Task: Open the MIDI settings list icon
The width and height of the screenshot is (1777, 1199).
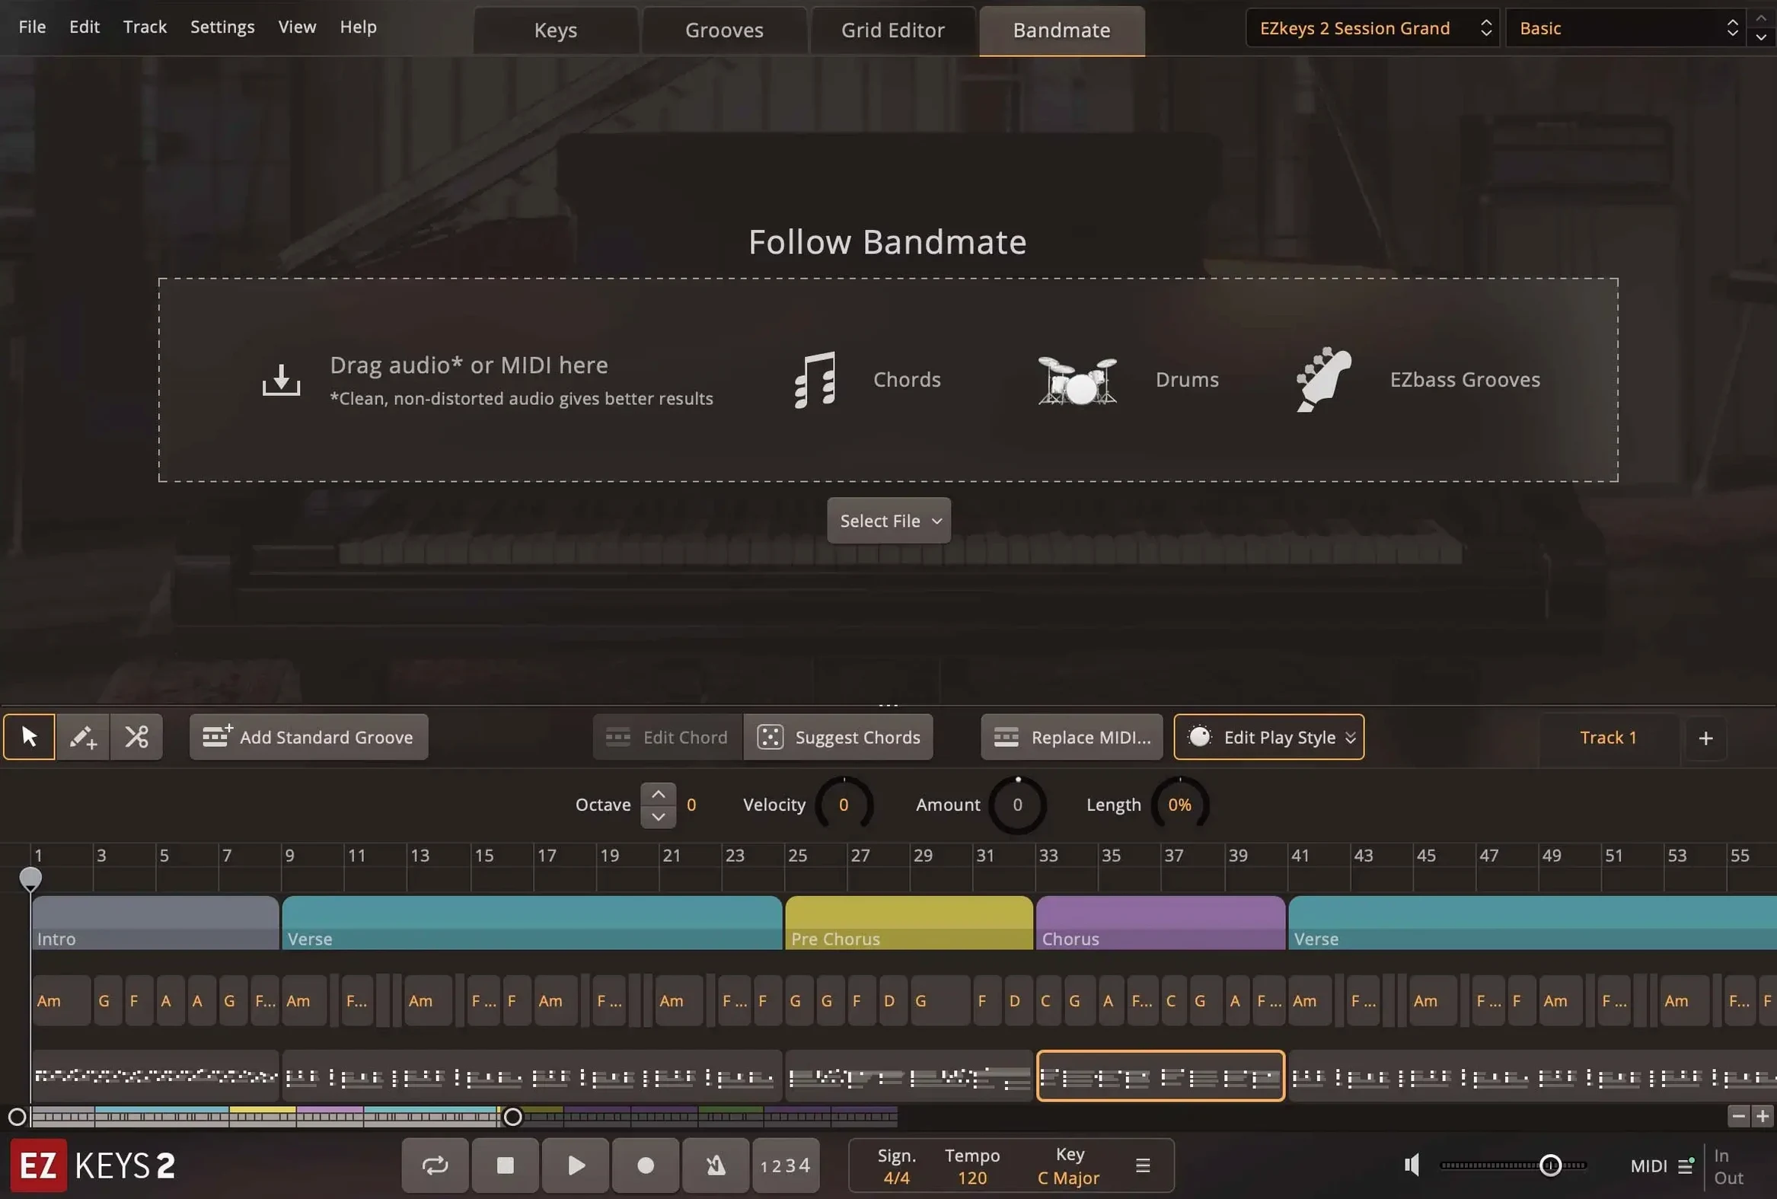Action: pos(1685,1166)
